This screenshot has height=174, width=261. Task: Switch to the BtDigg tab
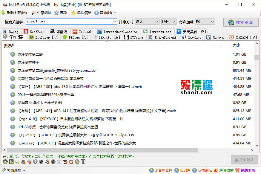pyautogui.click(x=76, y=37)
